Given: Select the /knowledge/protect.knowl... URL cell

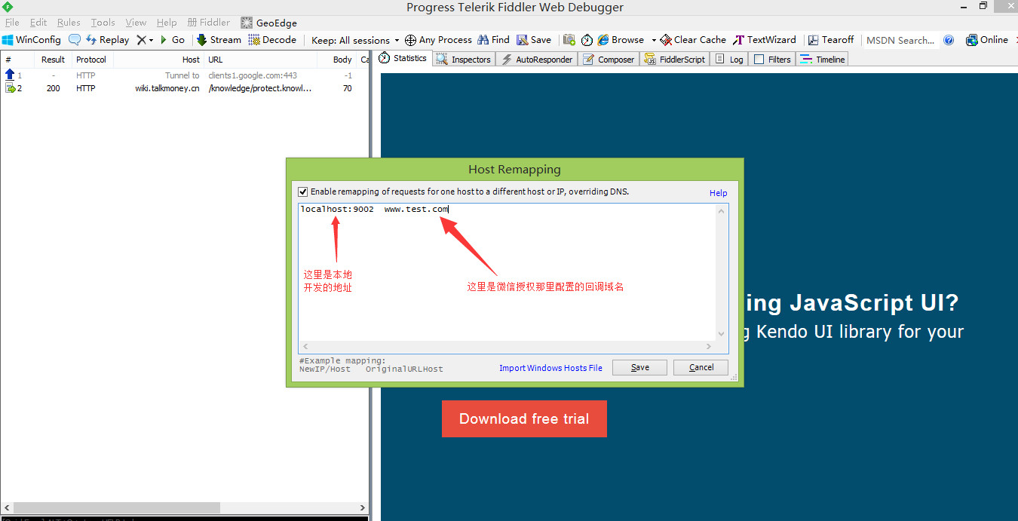Looking at the screenshot, I should point(260,88).
